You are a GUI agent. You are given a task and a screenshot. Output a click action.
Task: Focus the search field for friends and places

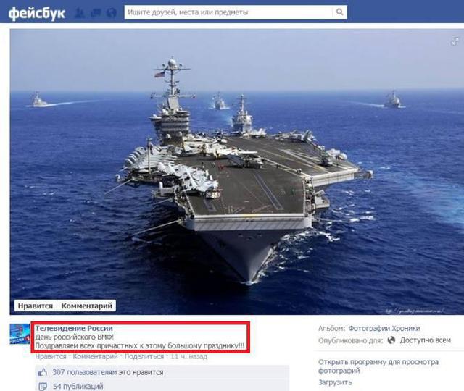pyautogui.click(x=229, y=12)
